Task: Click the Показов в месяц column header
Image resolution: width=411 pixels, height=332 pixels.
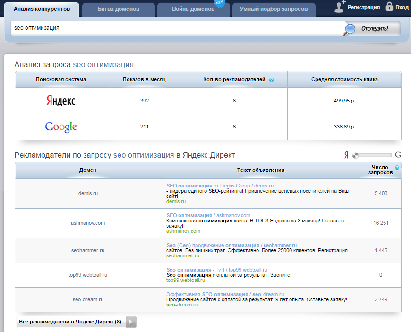Action: click(x=145, y=80)
